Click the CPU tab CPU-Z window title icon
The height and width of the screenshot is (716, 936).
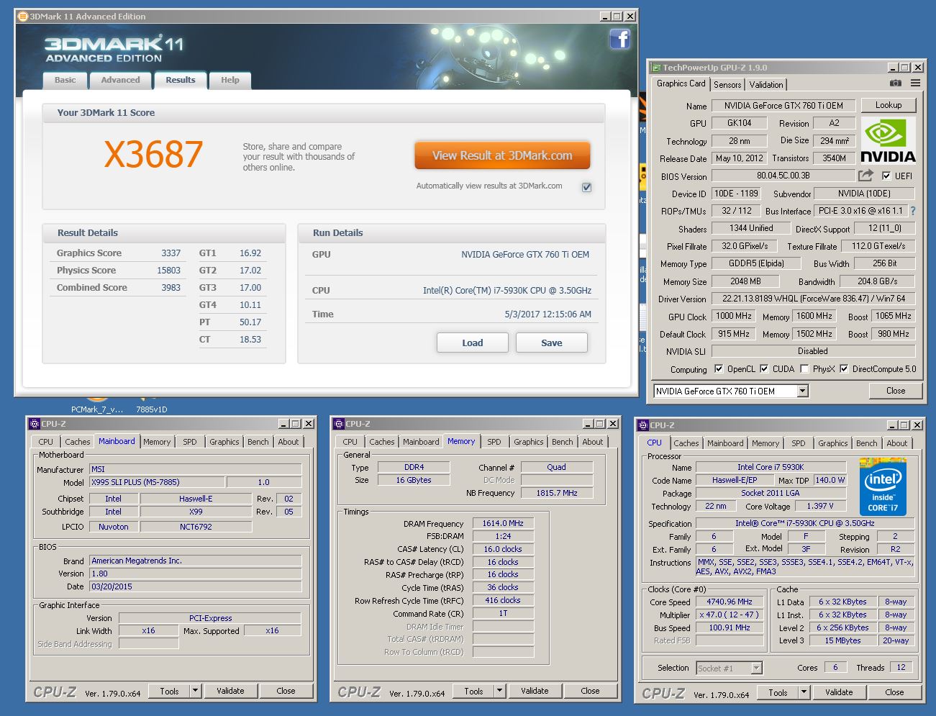644,425
